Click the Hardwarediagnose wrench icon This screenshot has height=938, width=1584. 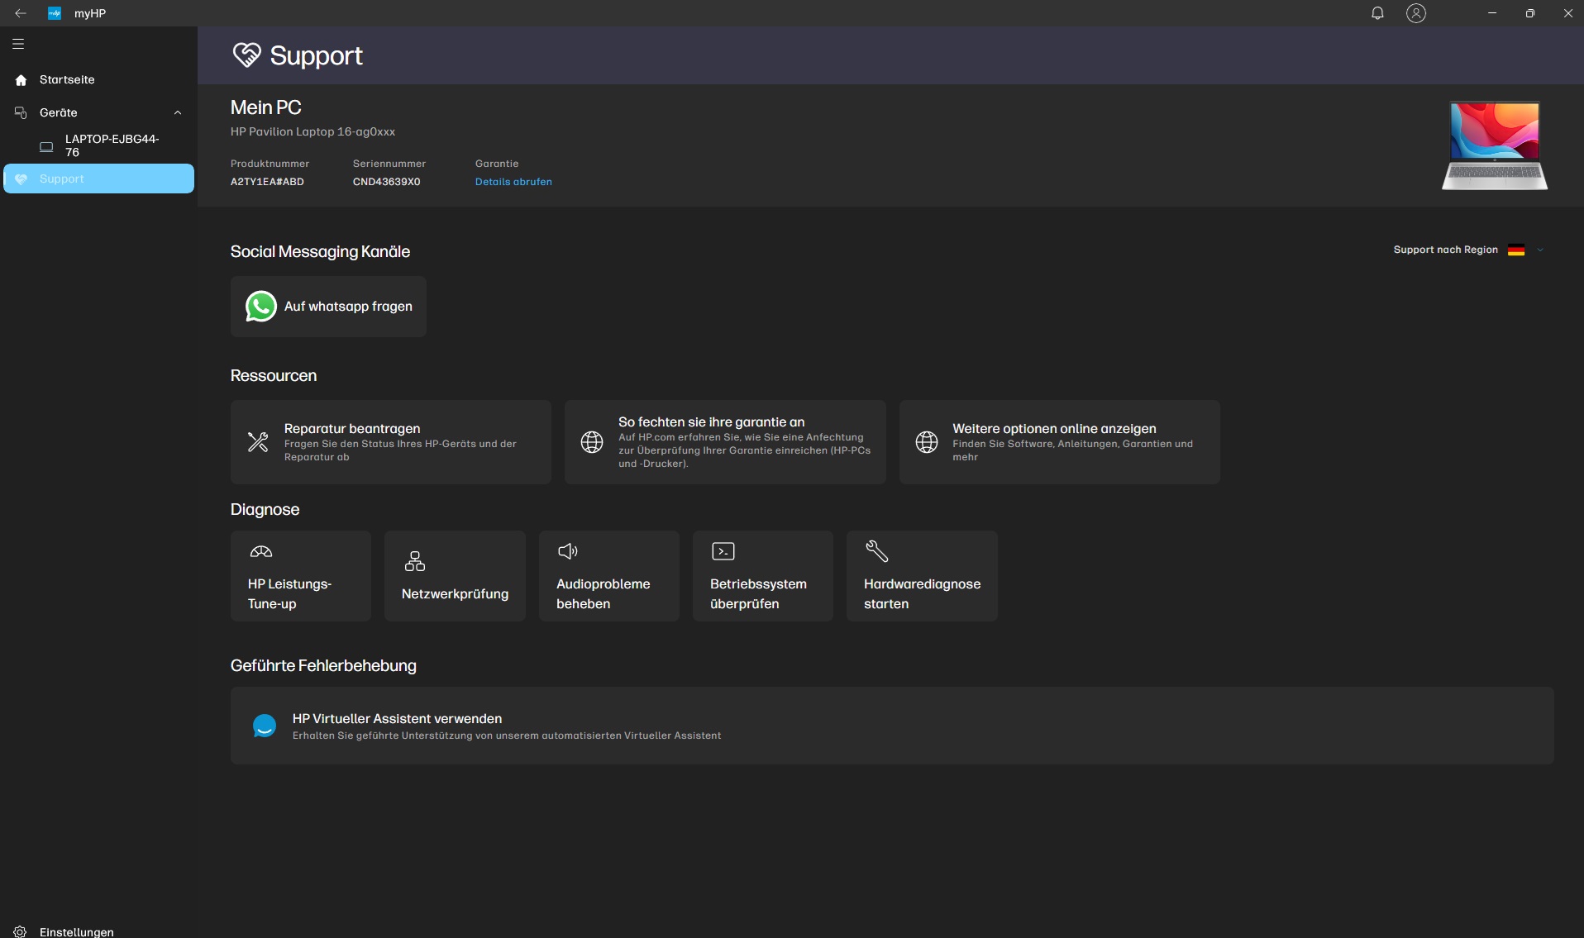tap(876, 550)
